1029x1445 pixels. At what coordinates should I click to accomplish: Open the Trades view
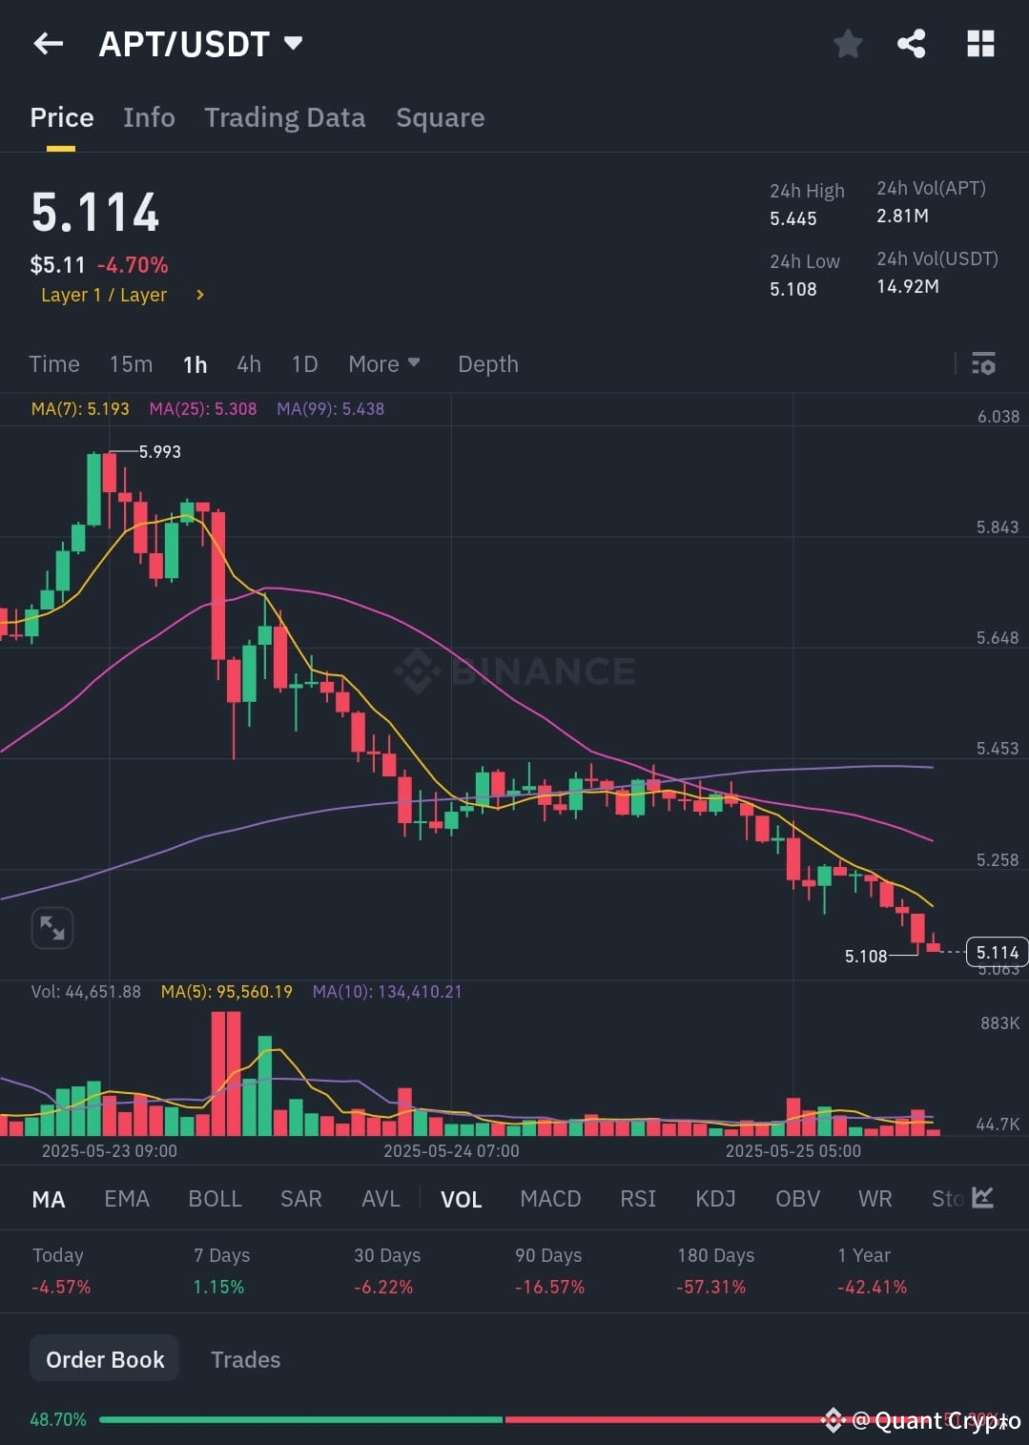click(x=245, y=1358)
